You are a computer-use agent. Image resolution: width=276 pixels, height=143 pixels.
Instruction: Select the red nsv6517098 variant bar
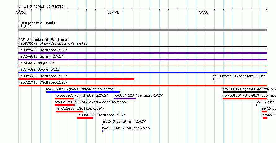click(76, 79)
